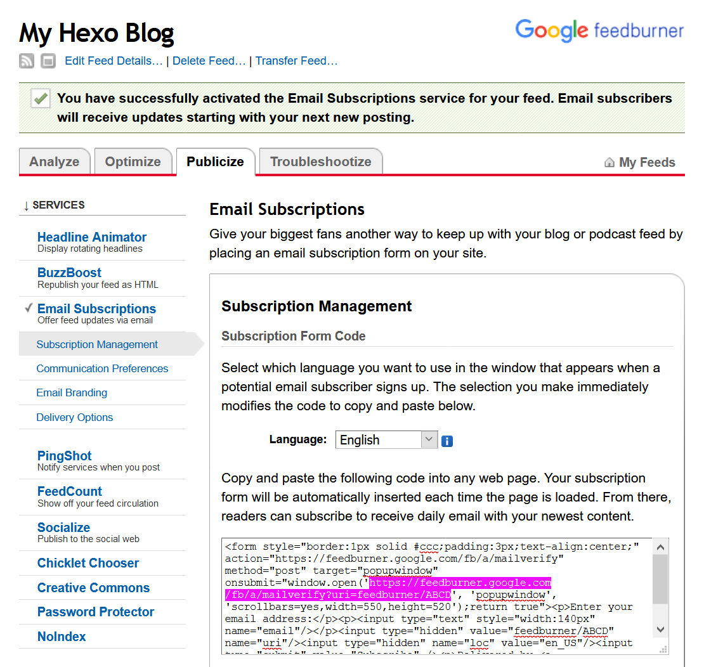Open Chicklet Chooser service
The width and height of the screenshot is (704, 667).
click(x=88, y=563)
